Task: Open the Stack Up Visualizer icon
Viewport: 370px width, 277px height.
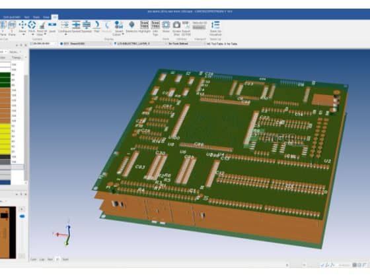Action: (215, 25)
